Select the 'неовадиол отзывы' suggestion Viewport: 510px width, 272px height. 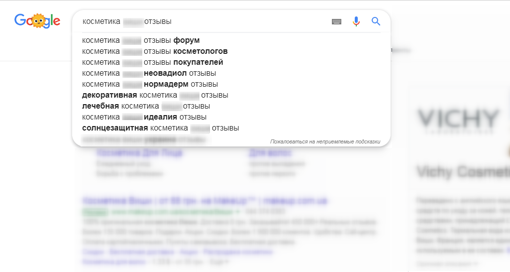[149, 73]
